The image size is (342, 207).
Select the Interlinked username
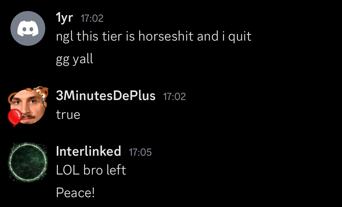(x=88, y=151)
